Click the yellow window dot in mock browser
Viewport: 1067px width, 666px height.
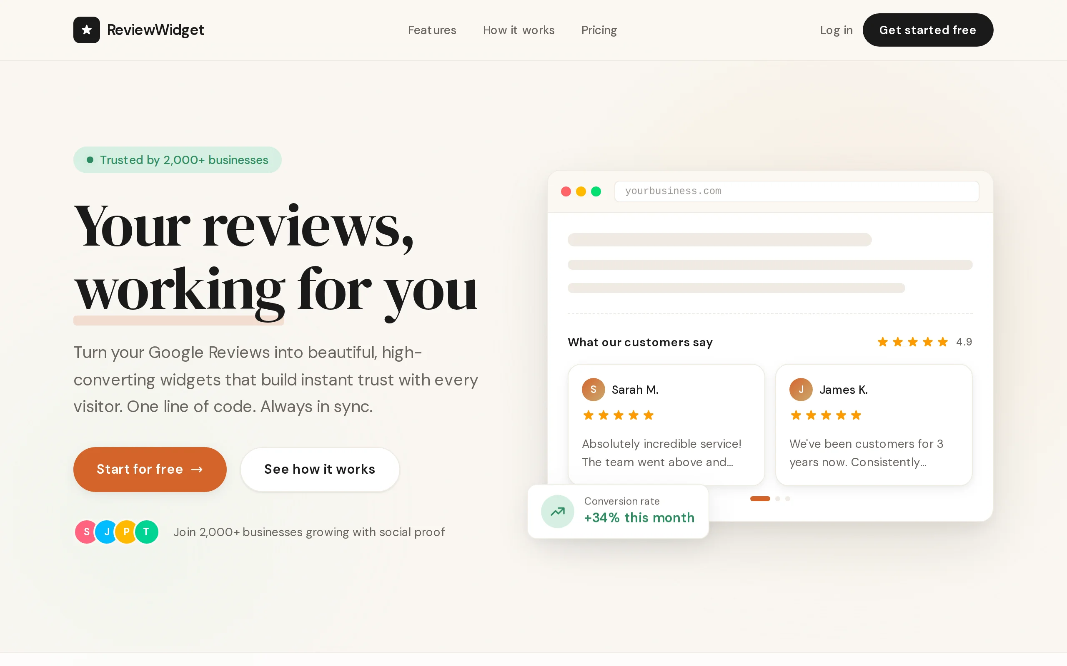tap(581, 191)
